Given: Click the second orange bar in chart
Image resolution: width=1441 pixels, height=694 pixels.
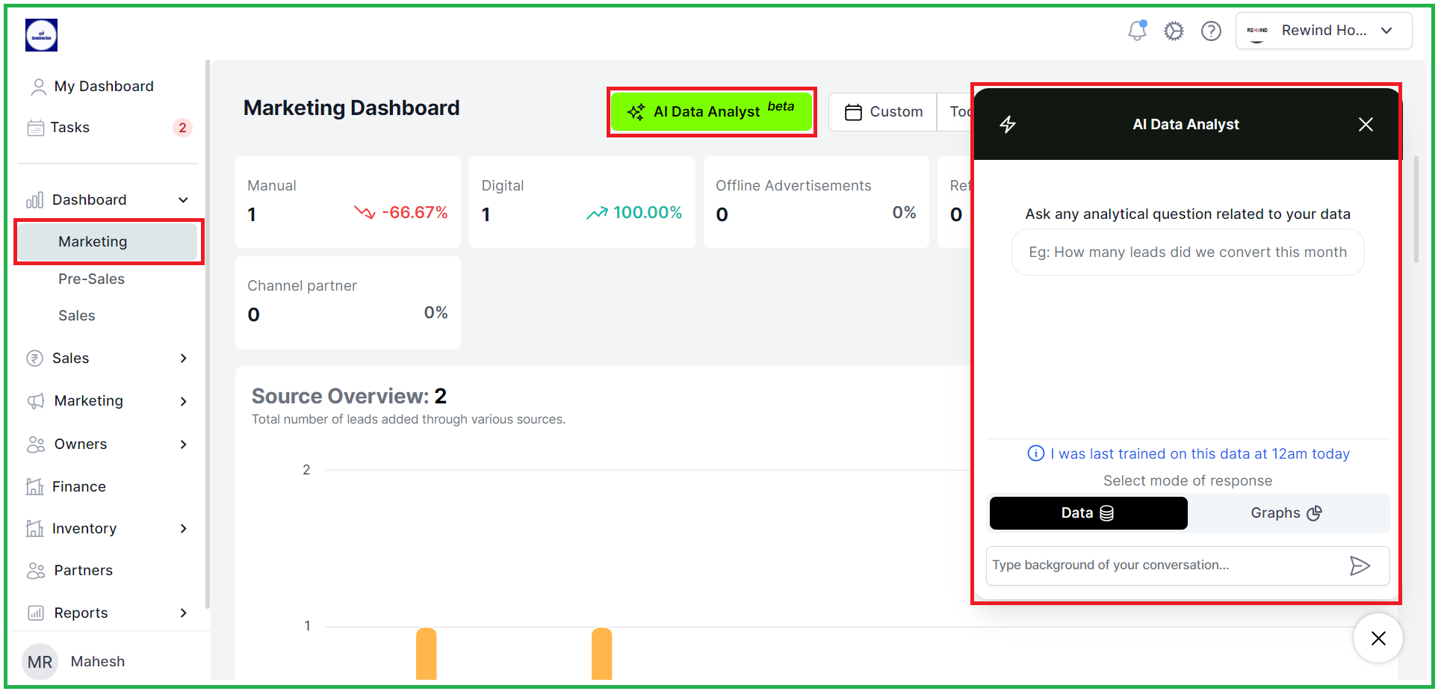Looking at the screenshot, I should (x=602, y=654).
